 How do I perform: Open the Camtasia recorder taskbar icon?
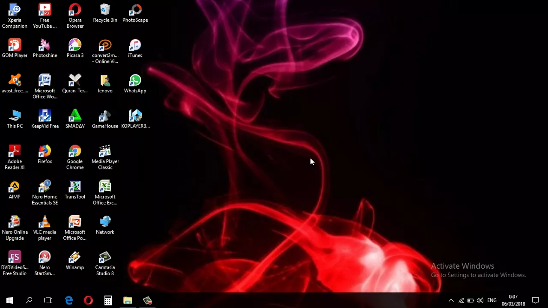(147, 300)
